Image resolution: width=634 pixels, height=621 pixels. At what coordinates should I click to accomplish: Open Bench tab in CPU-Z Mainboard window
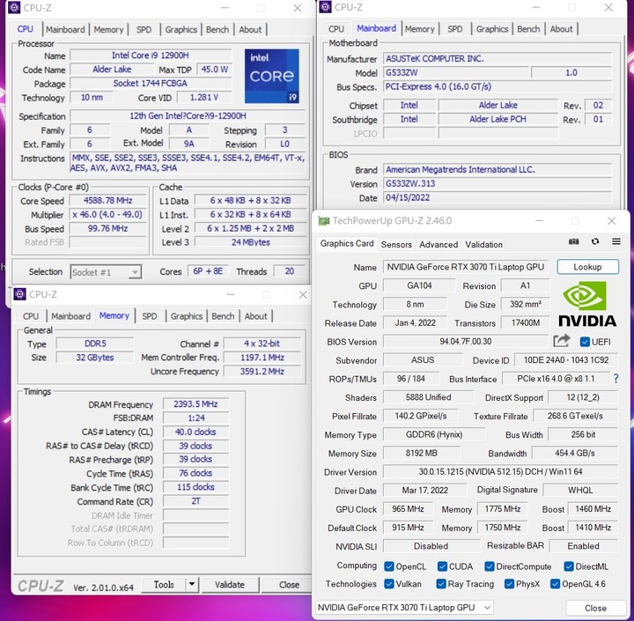(528, 29)
